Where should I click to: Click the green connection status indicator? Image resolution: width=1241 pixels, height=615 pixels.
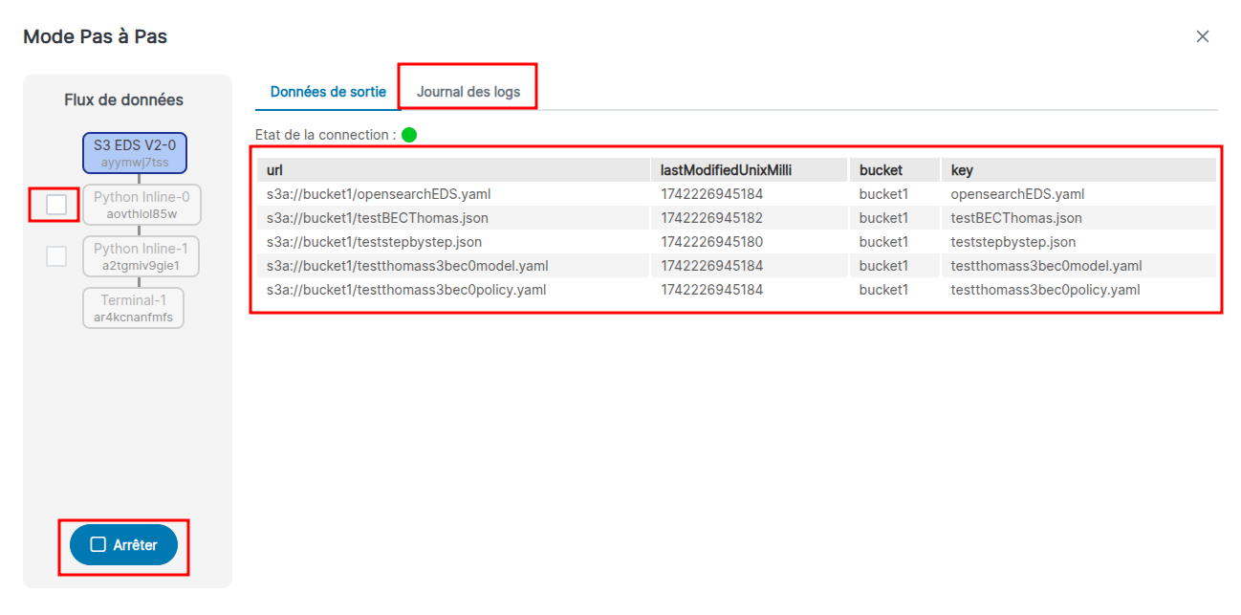coord(409,135)
